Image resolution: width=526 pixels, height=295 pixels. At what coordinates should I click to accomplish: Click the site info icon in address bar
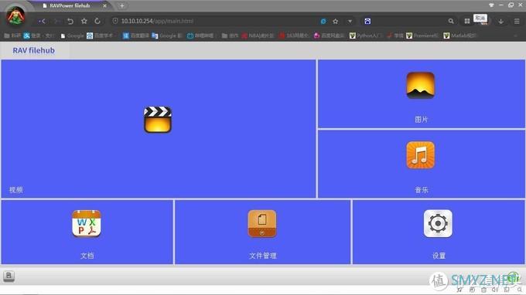click(115, 21)
